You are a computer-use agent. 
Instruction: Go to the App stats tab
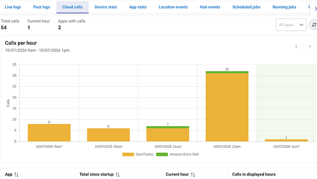pyautogui.click(x=138, y=7)
